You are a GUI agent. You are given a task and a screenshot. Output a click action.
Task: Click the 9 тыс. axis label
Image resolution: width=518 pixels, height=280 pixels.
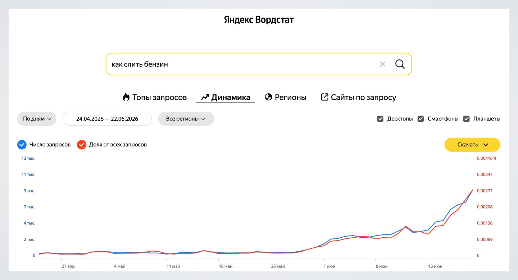29,191
